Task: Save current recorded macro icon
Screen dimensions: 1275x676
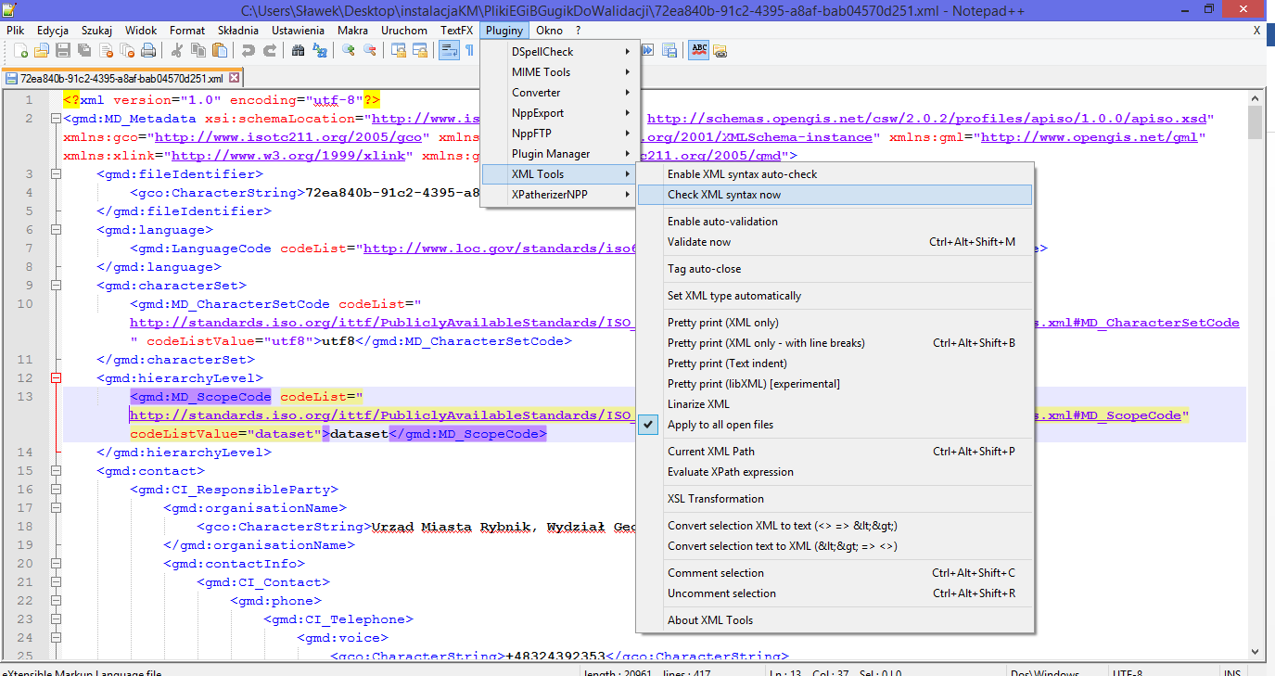Action: [669, 50]
